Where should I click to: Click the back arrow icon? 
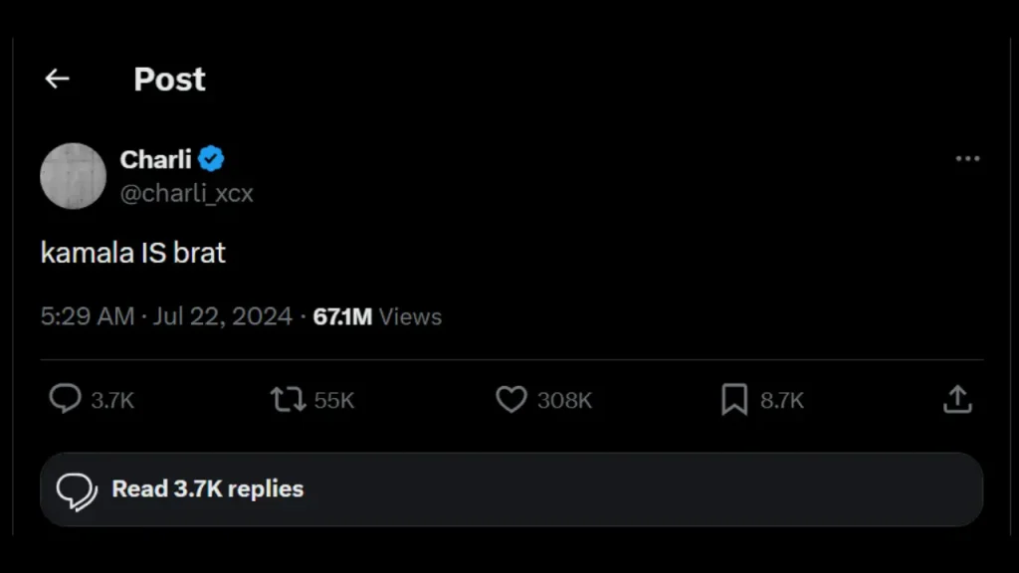click(x=57, y=80)
